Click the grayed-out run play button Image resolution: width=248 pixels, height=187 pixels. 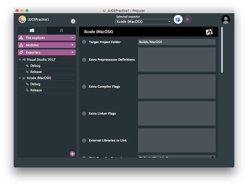coord(188,19)
